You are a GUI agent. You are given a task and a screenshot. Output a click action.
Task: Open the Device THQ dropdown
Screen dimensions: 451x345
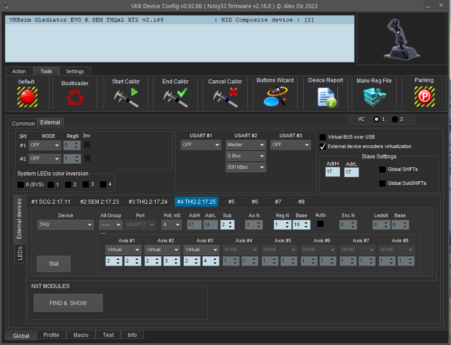(66, 224)
